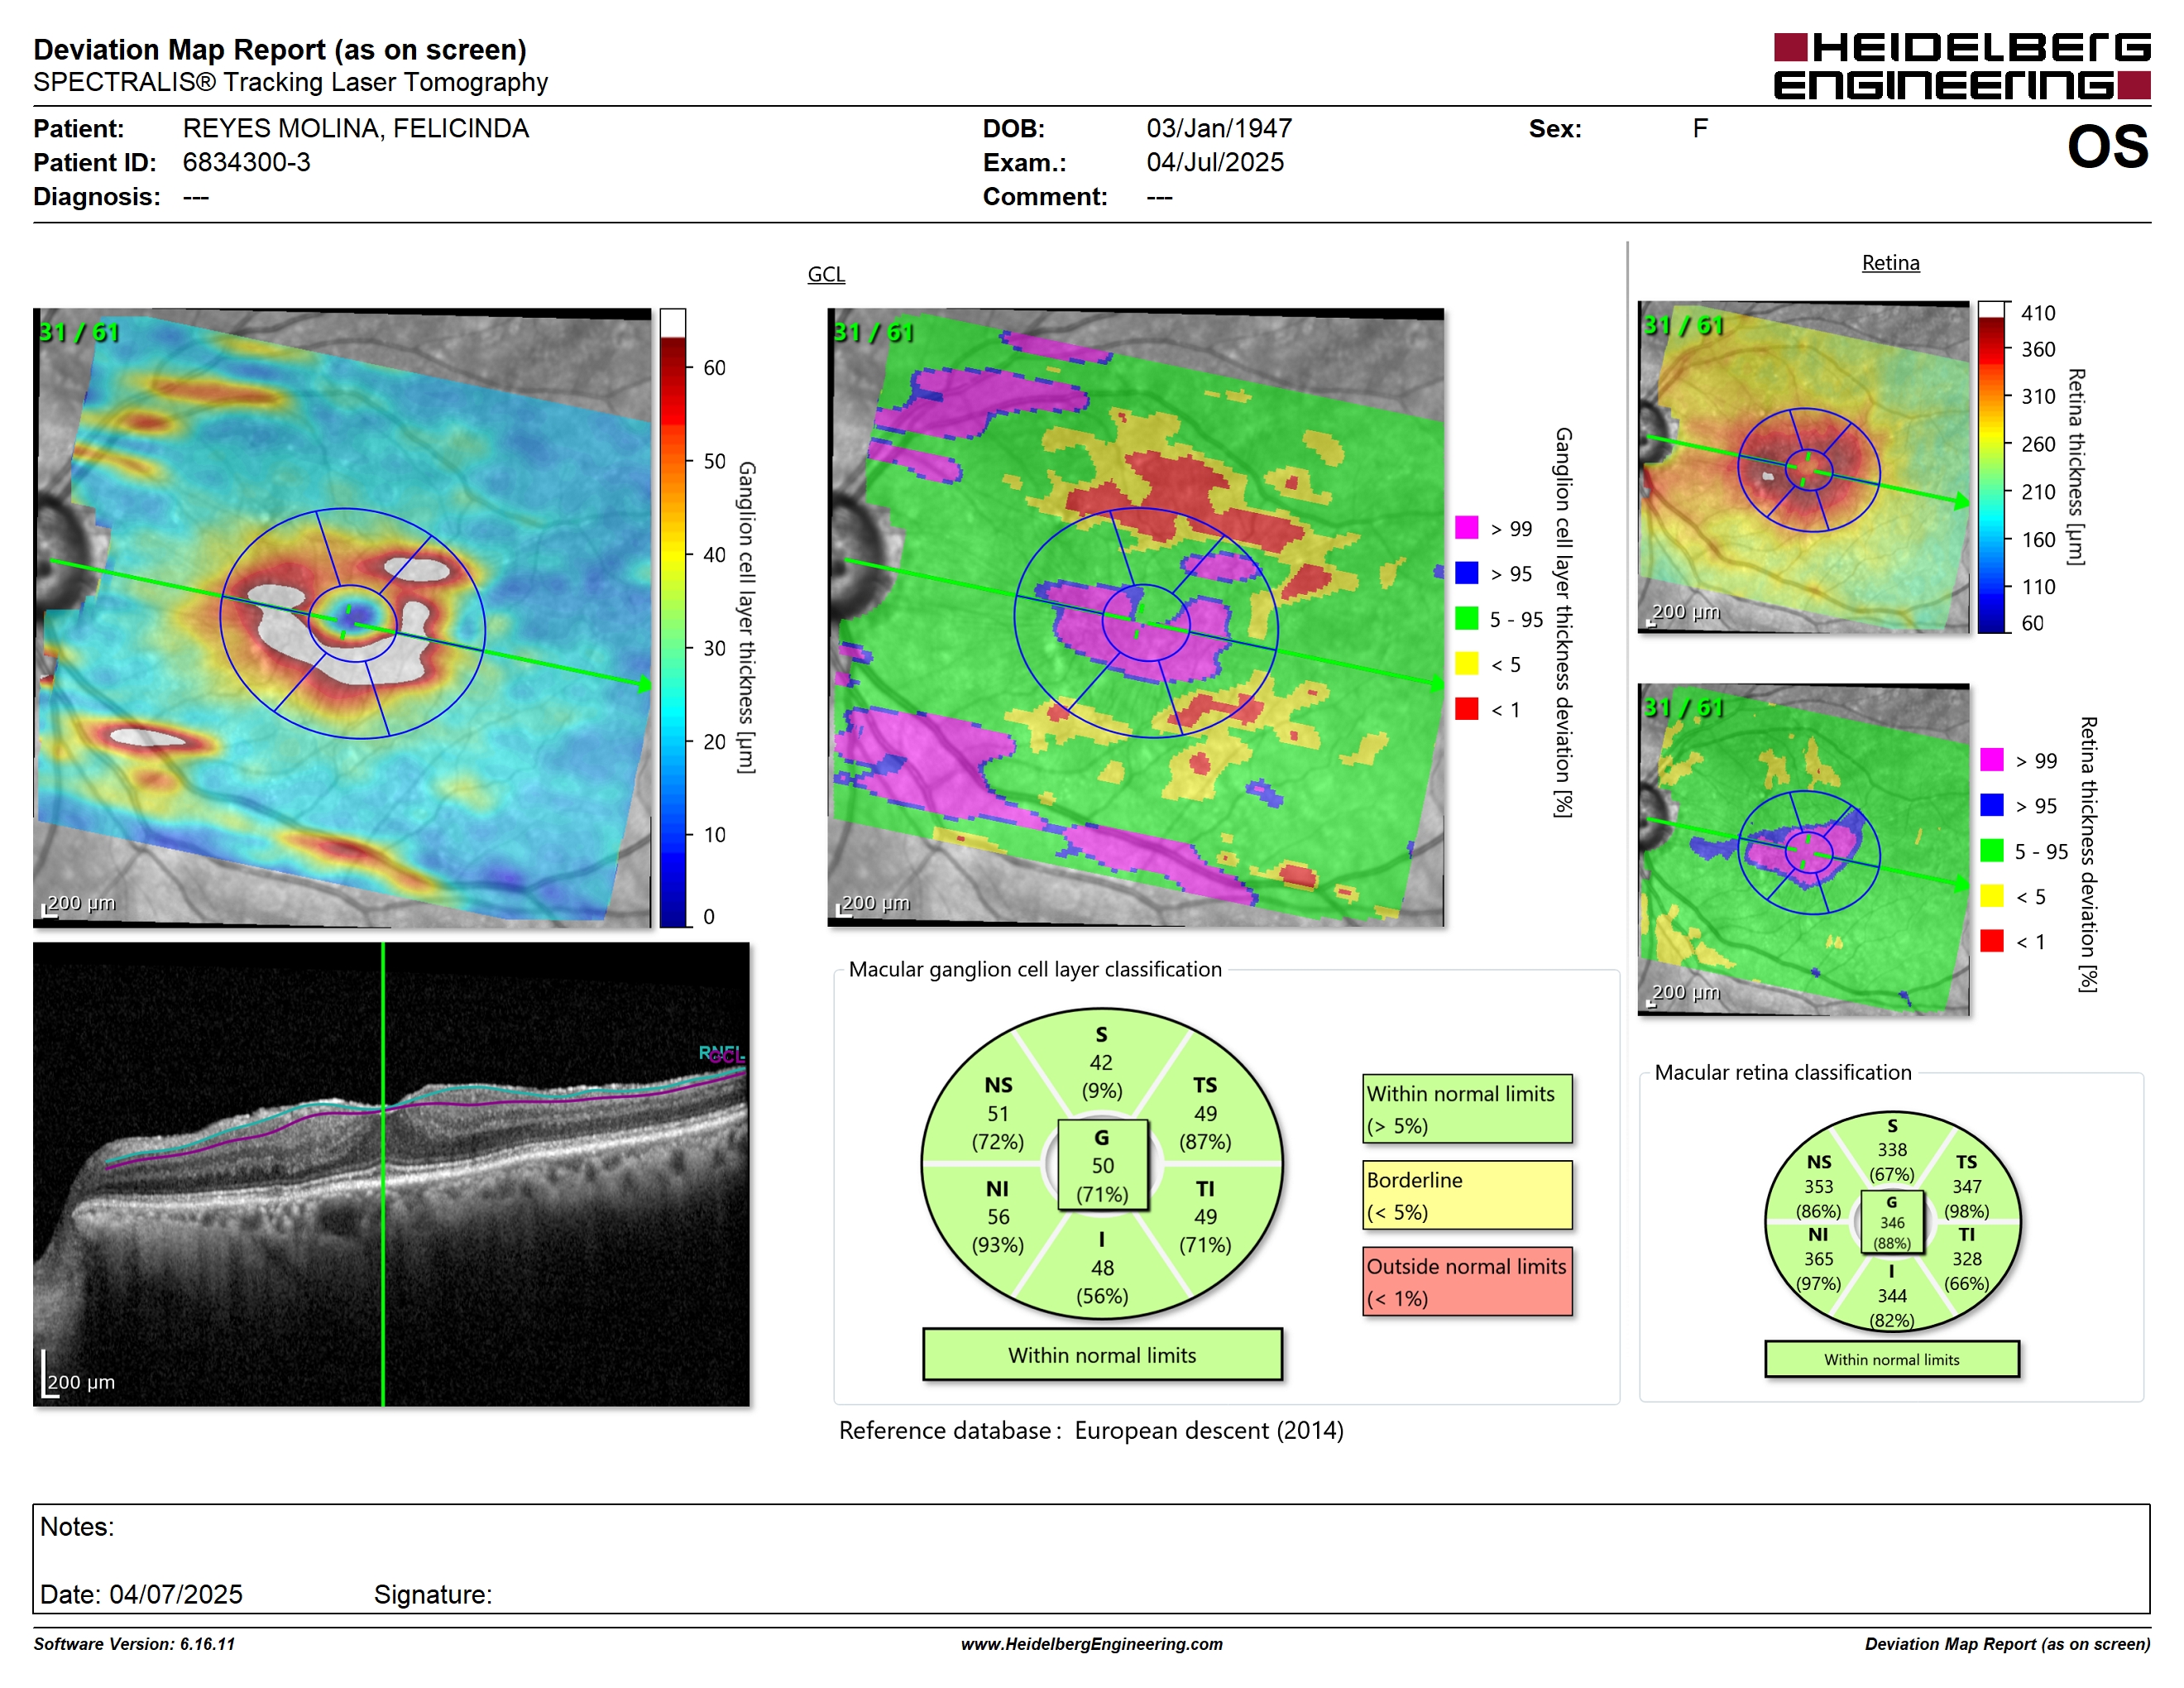Click the OCT B-scan cross-section image
This screenshot has width=2184, height=1688.
391,1174
